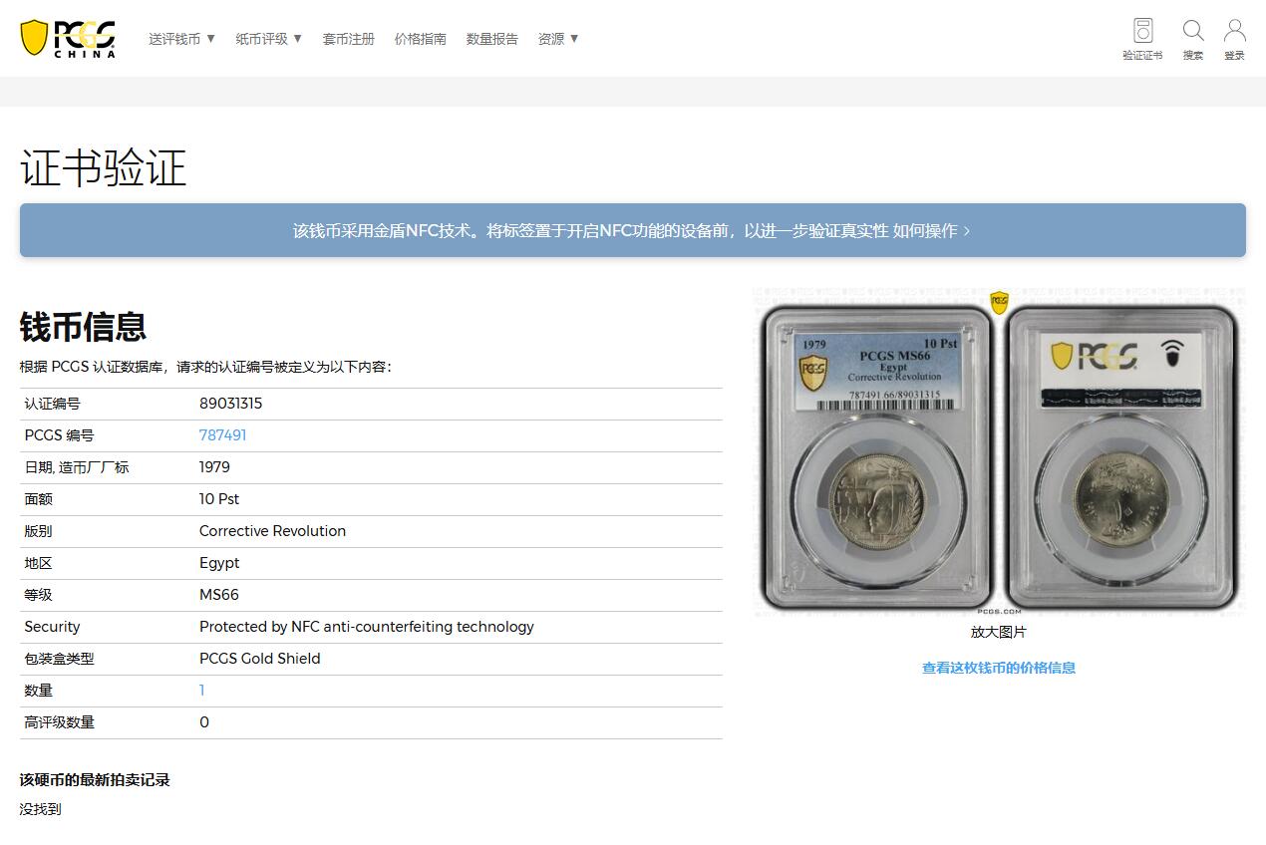Select the date value 1979
The width and height of the screenshot is (1266, 845).
pos(214,467)
